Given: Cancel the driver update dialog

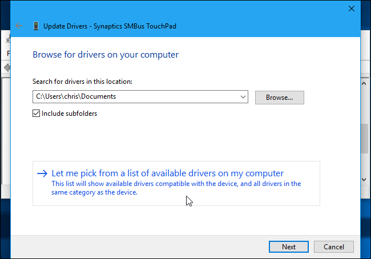Looking at the screenshot, I should (334, 246).
